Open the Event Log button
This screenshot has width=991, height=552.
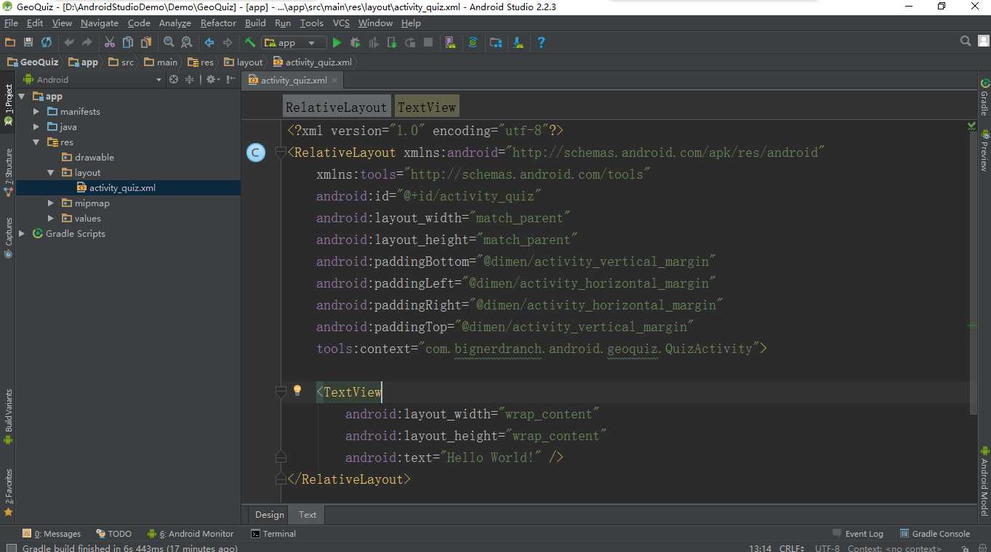[x=858, y=533]
